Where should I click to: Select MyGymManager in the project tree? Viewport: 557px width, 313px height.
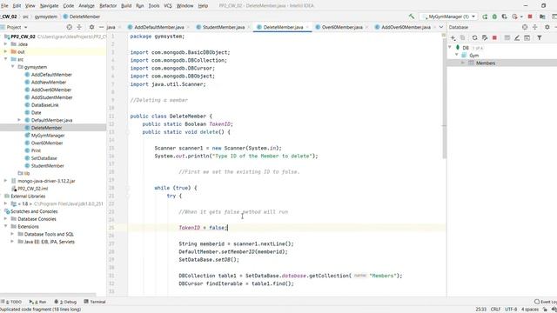48,136
